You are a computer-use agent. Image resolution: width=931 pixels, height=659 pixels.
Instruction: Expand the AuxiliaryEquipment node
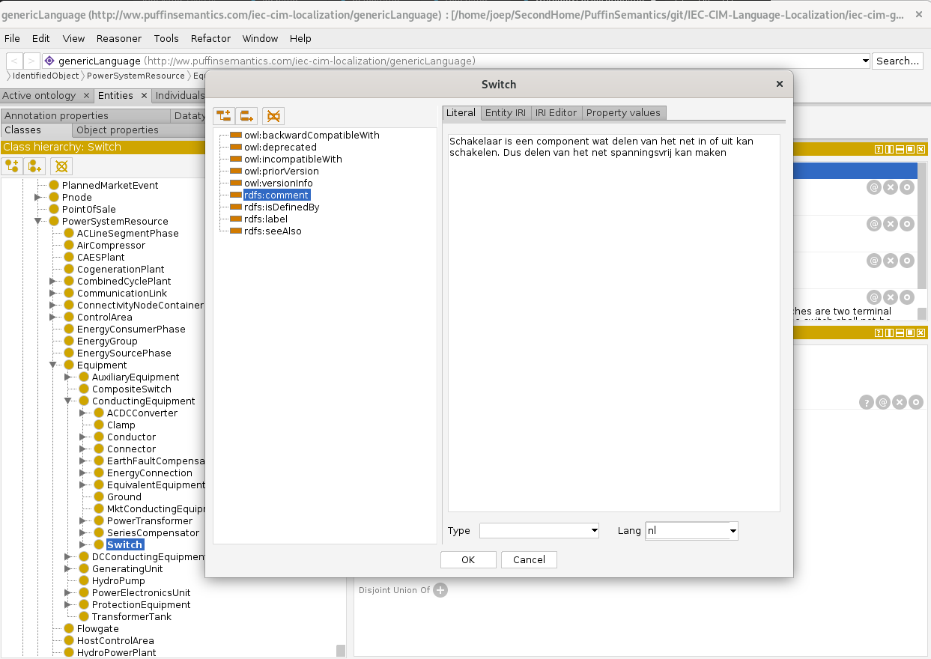(x=68, y=377)
